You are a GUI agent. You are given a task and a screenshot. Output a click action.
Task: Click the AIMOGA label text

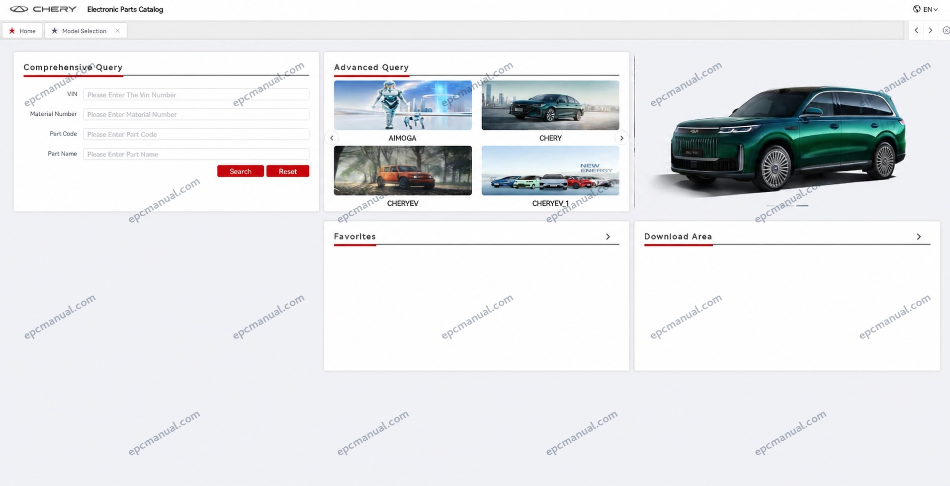402,138
